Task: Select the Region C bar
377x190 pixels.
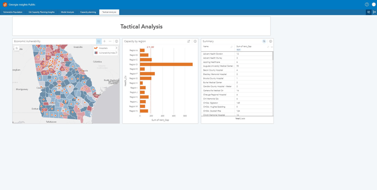Action: 146,60
